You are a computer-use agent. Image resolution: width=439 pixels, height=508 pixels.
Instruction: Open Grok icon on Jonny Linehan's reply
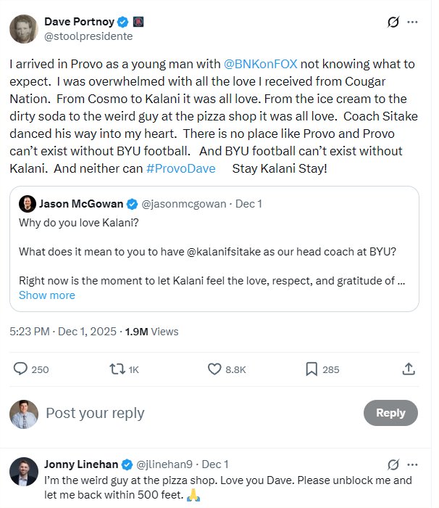(x=393, y=464)
